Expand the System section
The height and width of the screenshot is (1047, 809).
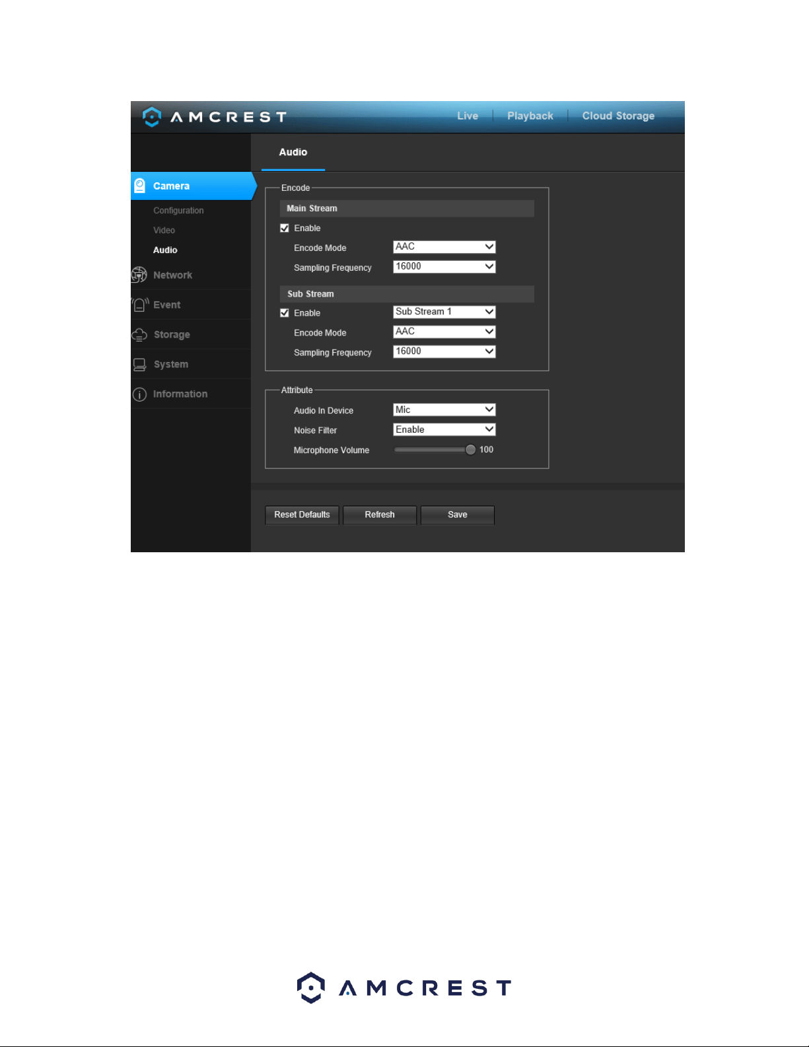click(x=191, y=365)
